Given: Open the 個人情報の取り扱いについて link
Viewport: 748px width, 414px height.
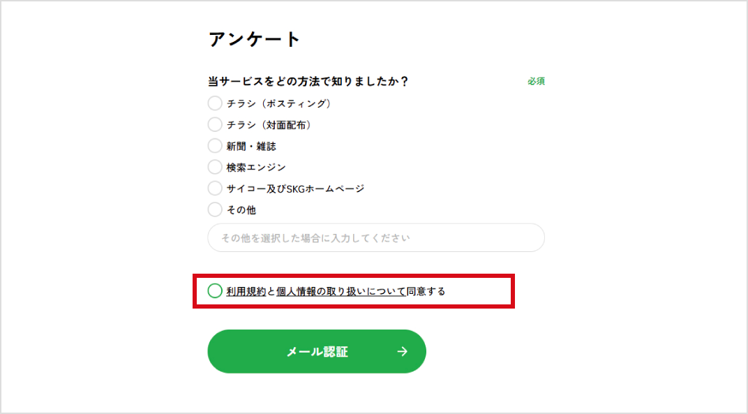Looking at the screenshot, I should point(341,292).
